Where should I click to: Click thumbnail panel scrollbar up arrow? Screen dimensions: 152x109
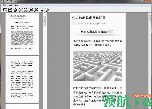click(45, 14)
